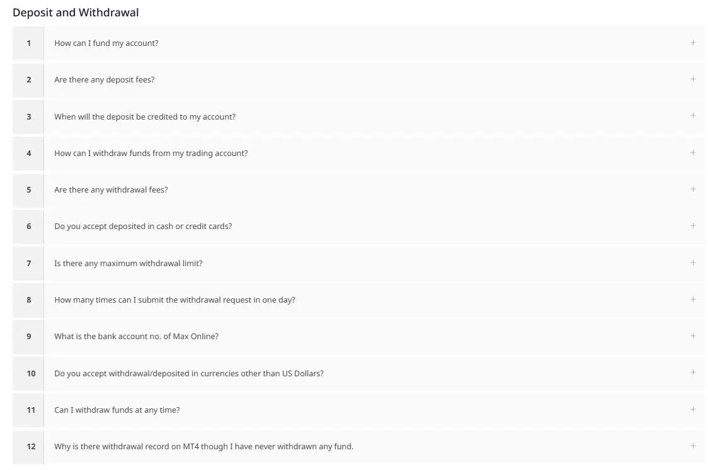Screen dimensions: 708x470
Task: Click 'Are there any withdrawal fees?' text
Action: 111,190
